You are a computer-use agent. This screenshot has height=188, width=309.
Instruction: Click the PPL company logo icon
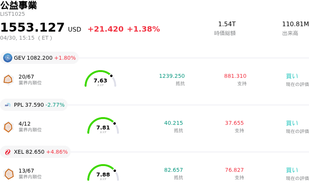8,105
